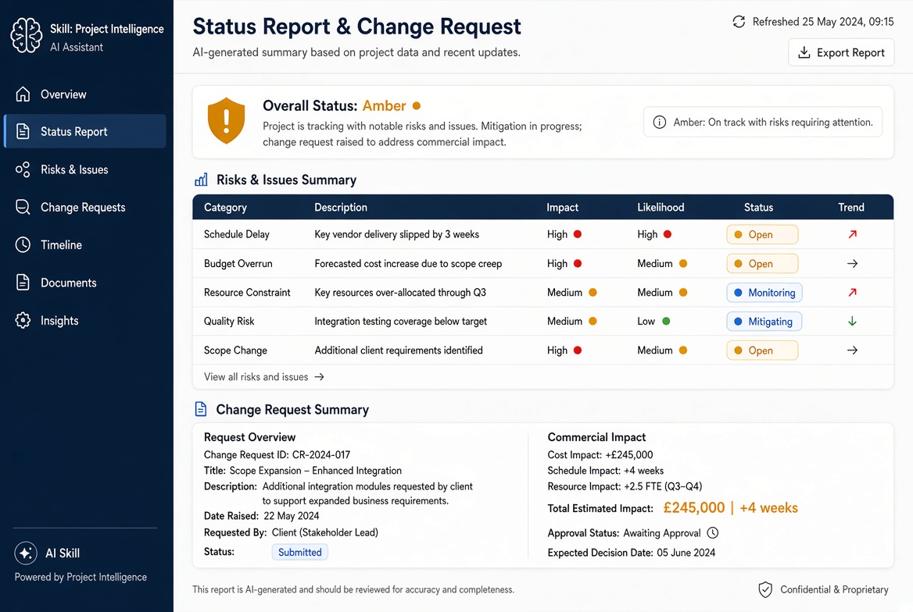Click the Description column header

(x=341, y=208)
